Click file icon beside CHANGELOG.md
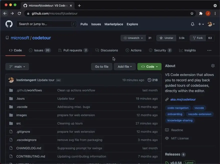This screenshot has height=164, width=220. point(11,148)
